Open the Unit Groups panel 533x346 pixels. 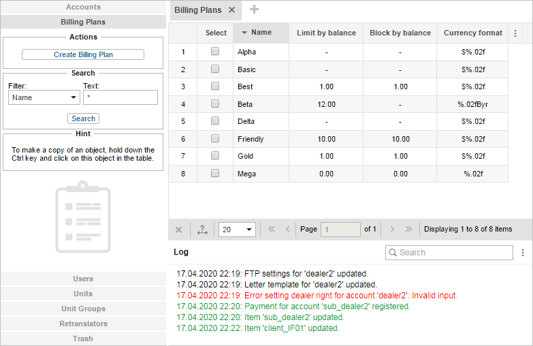point(83,309)
